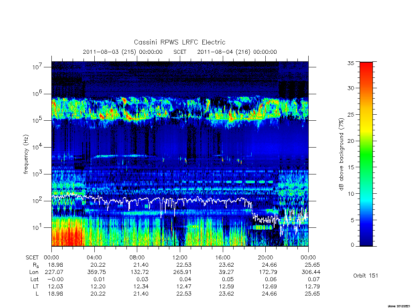Click the Rs value 22.53
This screenshot has height=308, width=411.
pyautogui.click(x=184, y=265)
